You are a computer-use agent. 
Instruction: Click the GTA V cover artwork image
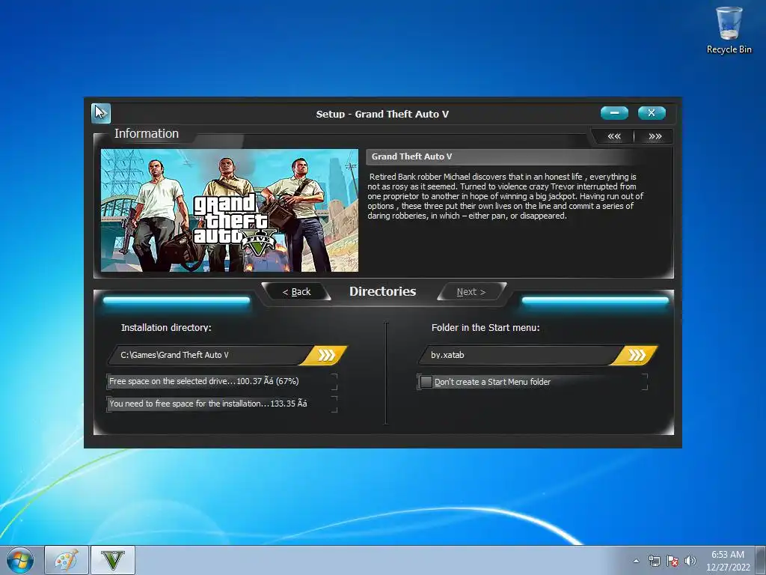230,210
